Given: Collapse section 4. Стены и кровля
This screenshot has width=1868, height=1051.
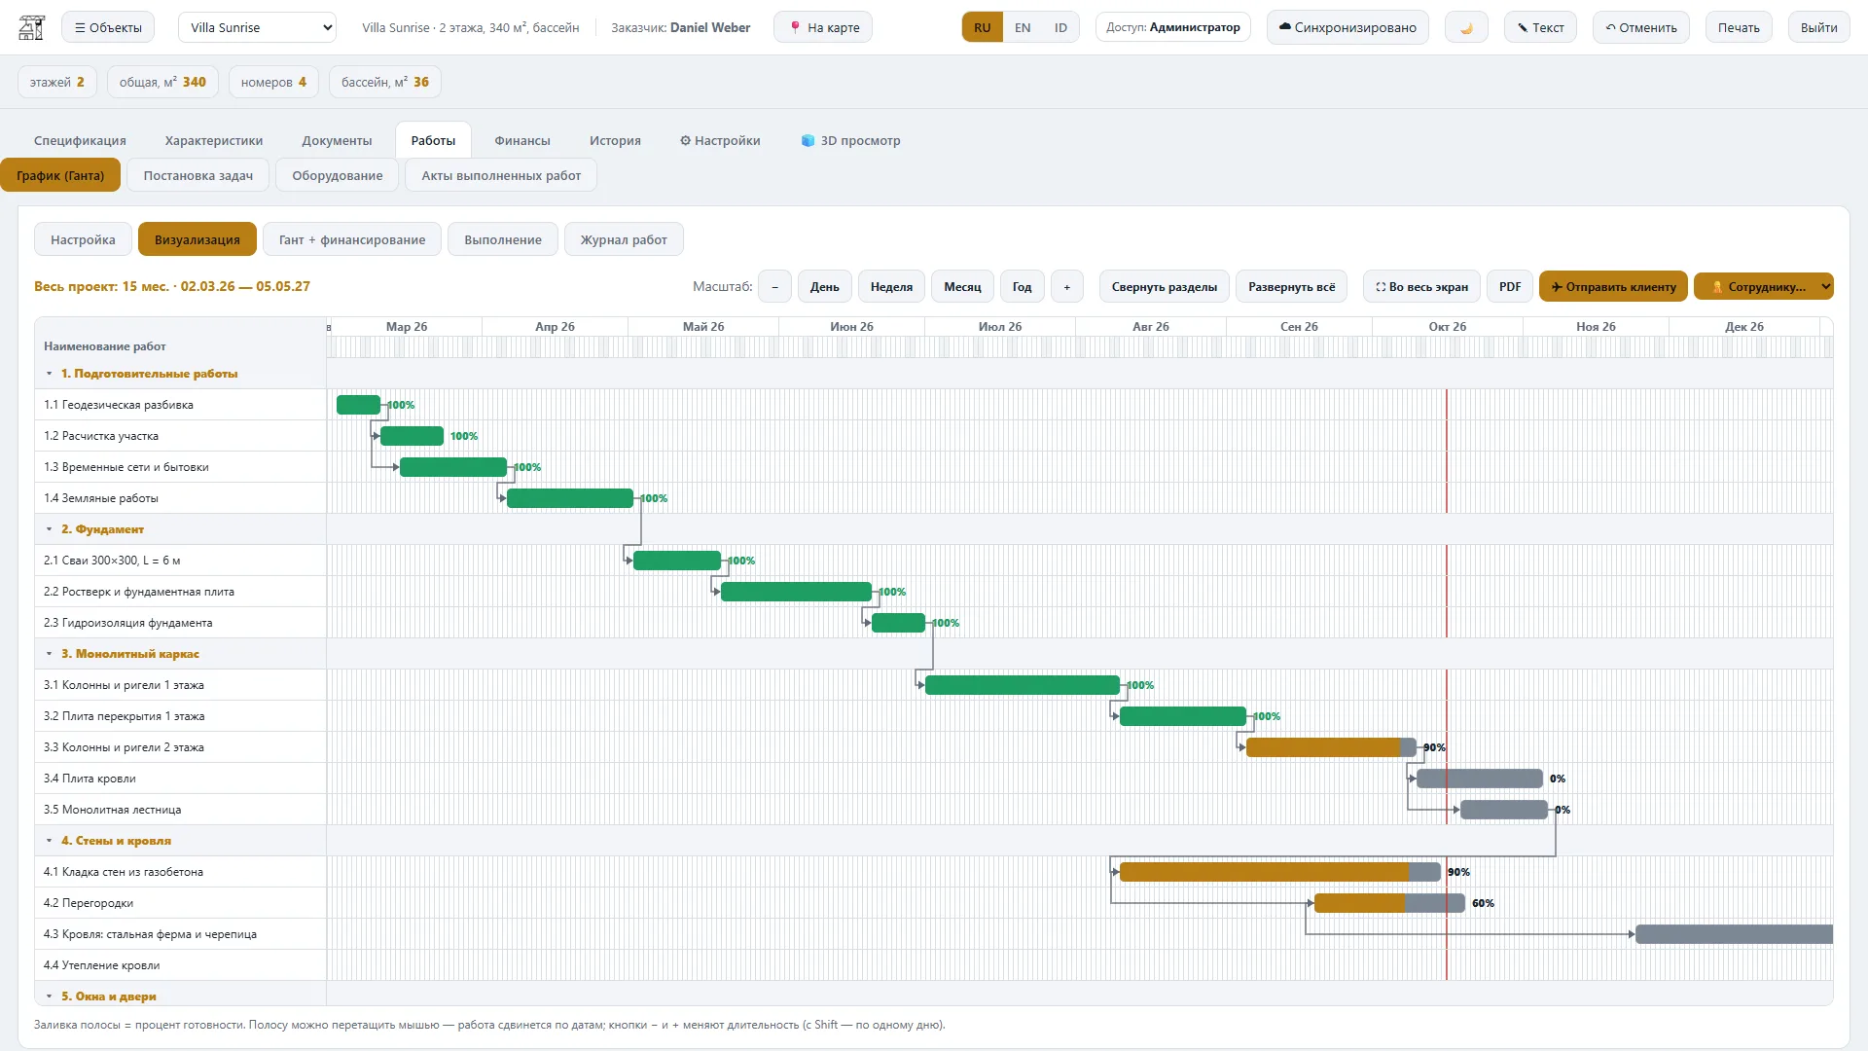Looking at the screenshot, I should [50, 841].
